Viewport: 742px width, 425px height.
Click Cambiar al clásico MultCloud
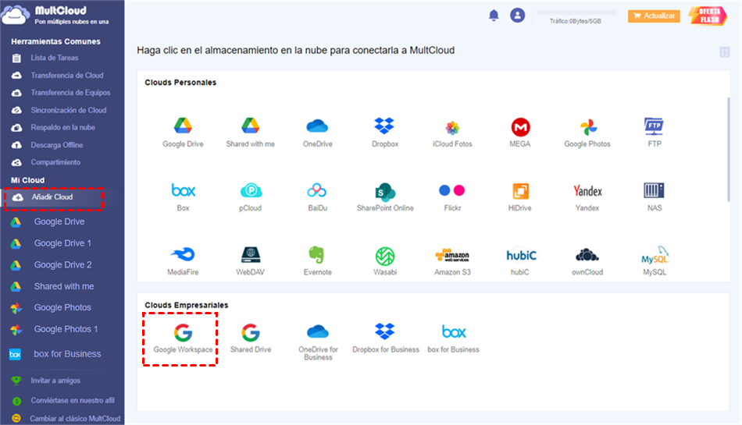point(75,419)
